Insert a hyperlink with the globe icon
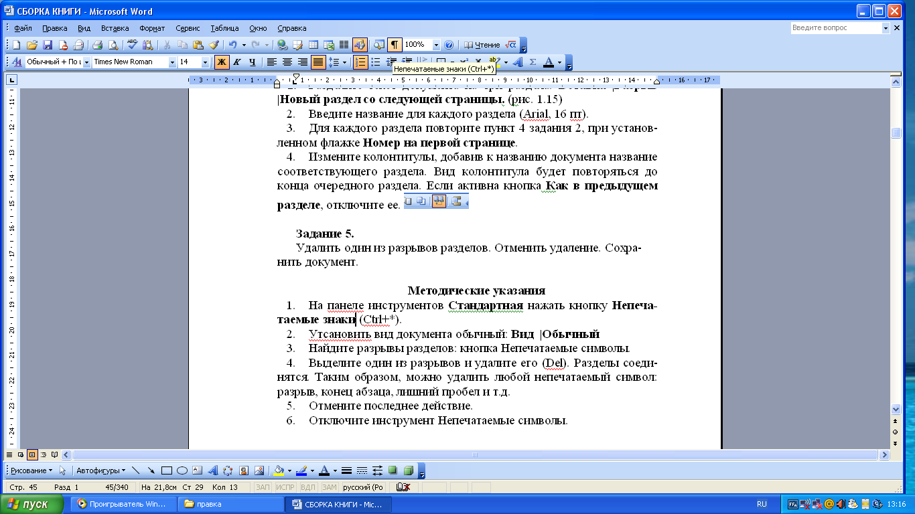 point(282,45)
